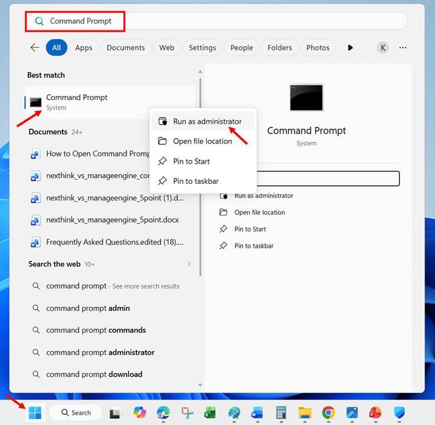Viewport: 435px width, 425px height.
Task: Choose Pin to taskbar in context menu
Action: tap(195, 181)
